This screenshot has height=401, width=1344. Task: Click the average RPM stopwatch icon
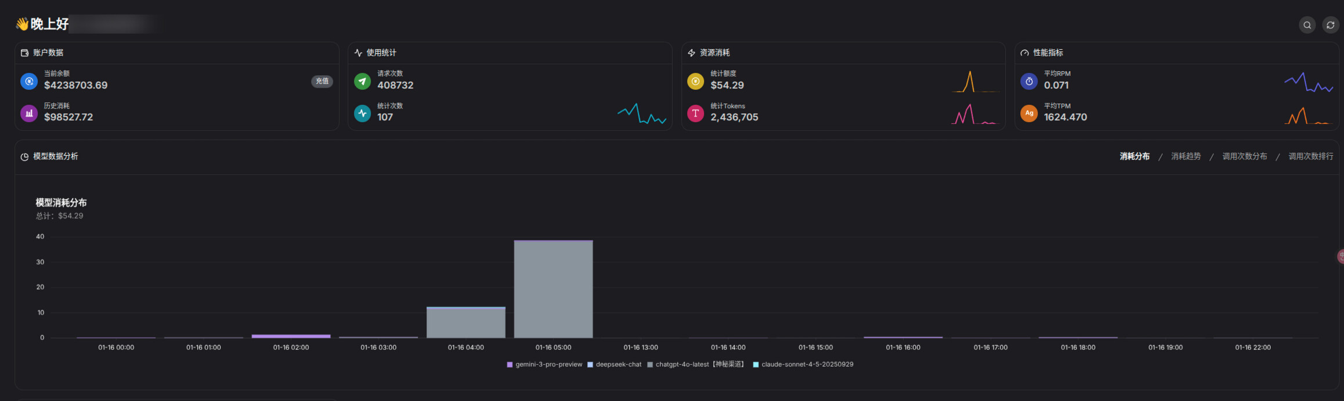1029,81
